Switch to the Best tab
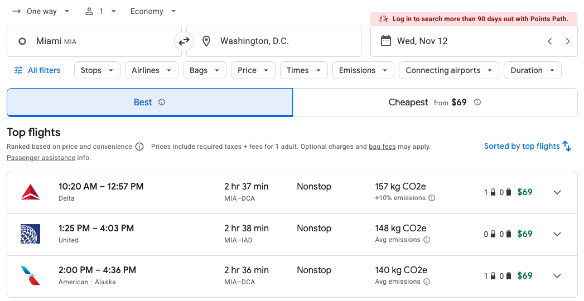 tap(149, 103)
